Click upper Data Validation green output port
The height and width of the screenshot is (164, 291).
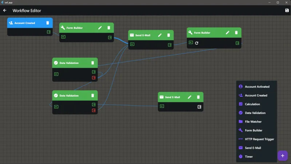coord(94,72)
